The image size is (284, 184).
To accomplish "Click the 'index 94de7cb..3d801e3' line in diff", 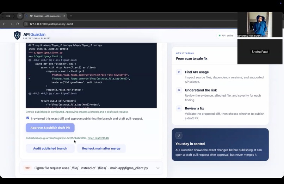I will pos(48,49).
